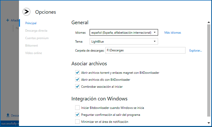Enable Minimizar en el área de notificación
The image size is (212, 127).
[77, 122]
